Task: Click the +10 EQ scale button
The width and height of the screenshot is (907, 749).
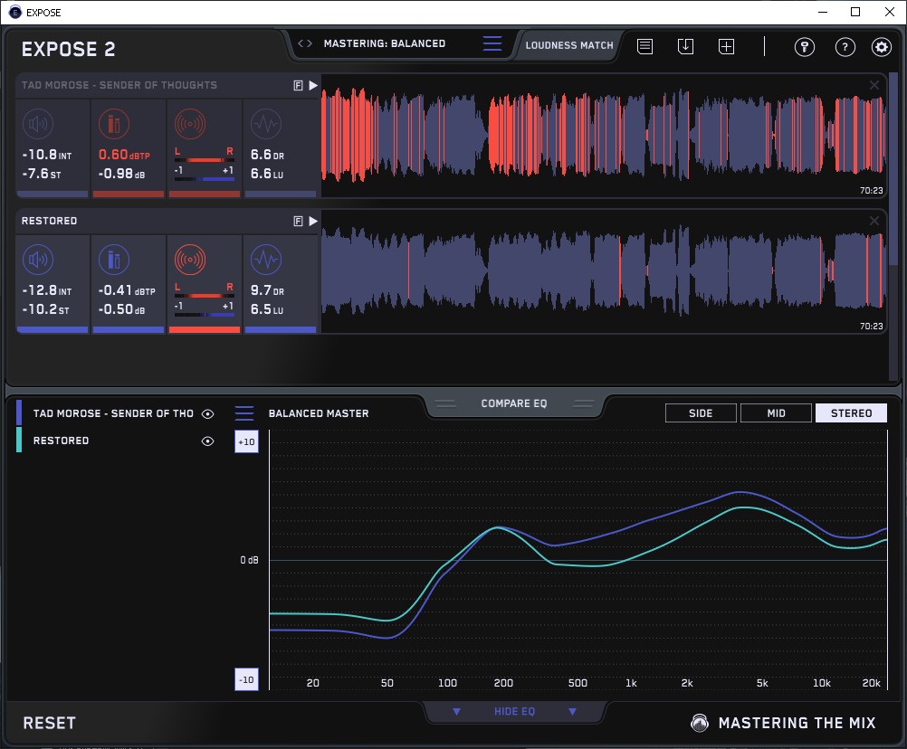Action: coord(246,441)
